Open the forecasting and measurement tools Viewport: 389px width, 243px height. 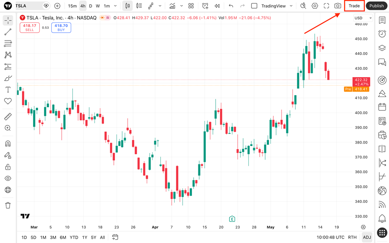click(x=8, y=66)
